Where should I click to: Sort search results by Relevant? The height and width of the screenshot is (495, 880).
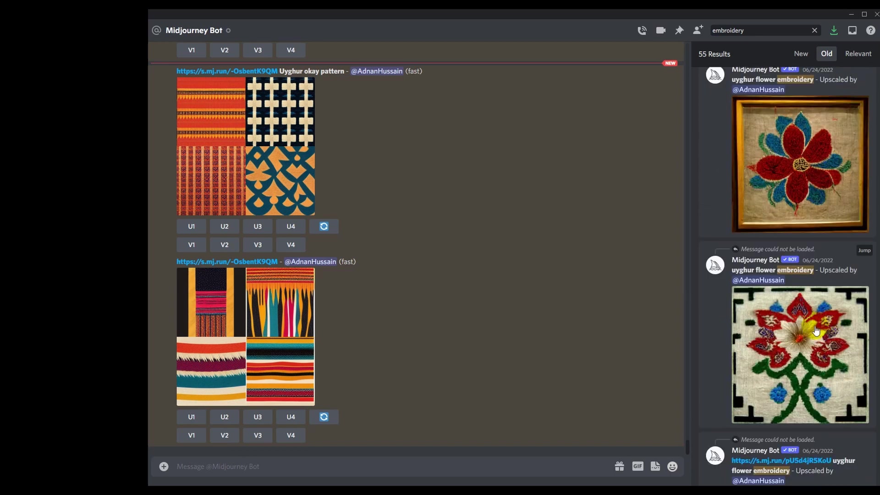(x=858, y=54)
